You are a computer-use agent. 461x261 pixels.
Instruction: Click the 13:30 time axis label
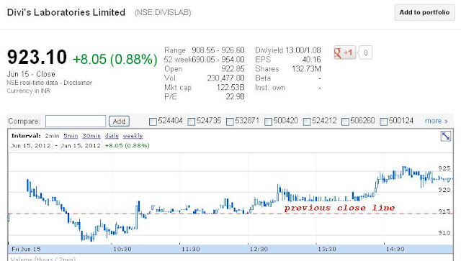tap(327, 249)
